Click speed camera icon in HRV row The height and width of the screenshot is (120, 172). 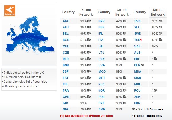[x=125, y=21]
